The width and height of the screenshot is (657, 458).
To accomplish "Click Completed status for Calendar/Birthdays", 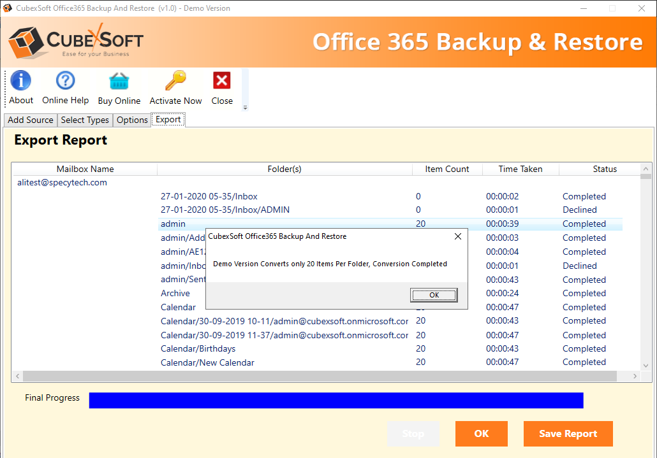I will tap(584, 348).
